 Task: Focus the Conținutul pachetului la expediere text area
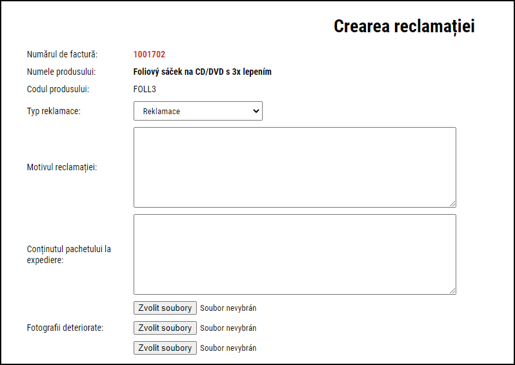click(x=295, y=254)
